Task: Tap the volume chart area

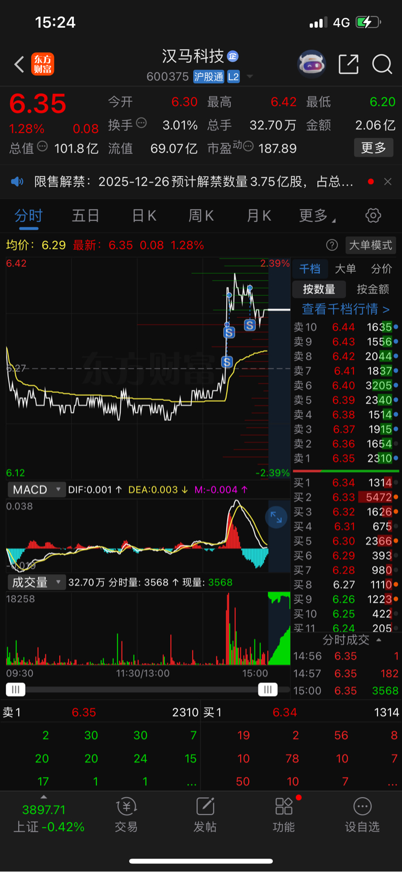Action: 148,628
